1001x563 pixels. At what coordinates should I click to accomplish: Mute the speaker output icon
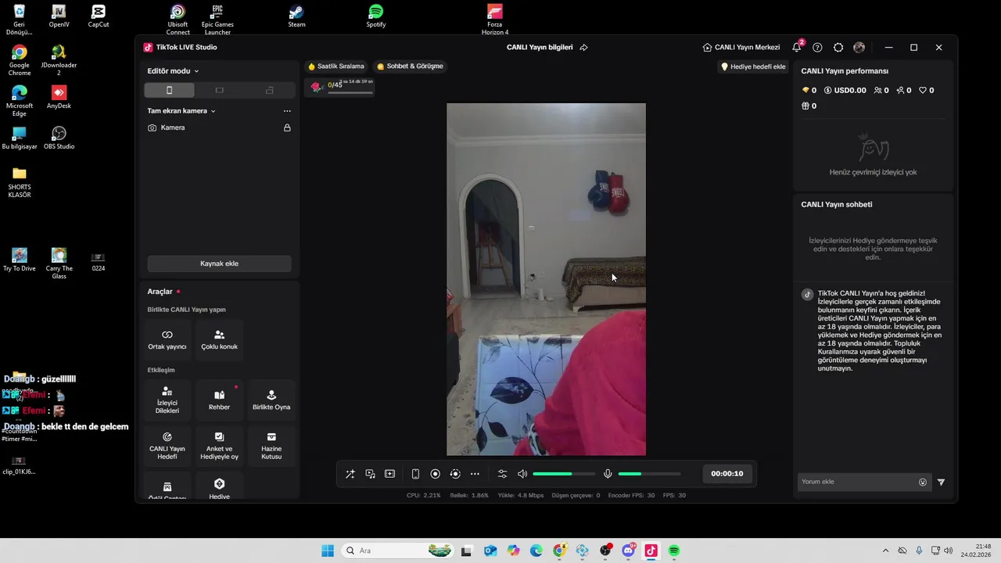click(x=522, y=474)
